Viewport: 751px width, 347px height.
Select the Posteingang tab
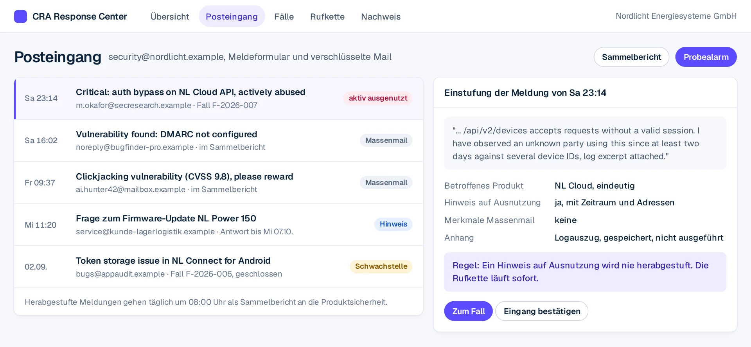(x=232, y=16)
